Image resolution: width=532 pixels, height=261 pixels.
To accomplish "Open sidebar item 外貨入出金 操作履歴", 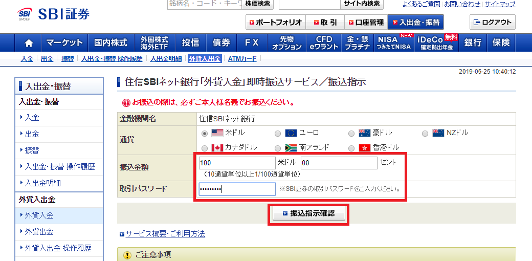I will tap(59, 248).
